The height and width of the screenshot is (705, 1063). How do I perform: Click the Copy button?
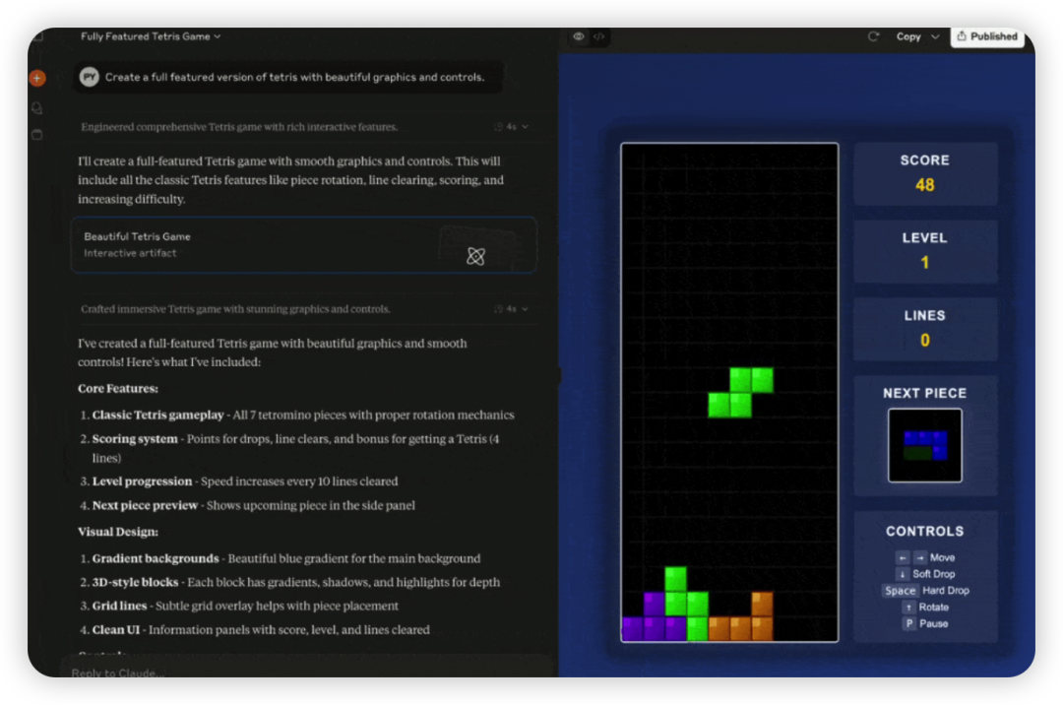click(x=908, y=36)
